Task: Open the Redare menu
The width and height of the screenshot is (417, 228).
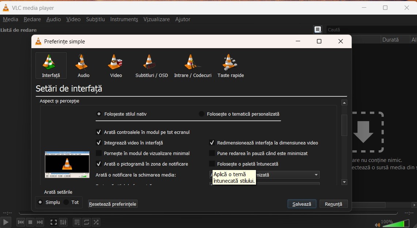Action: click(x=32, y=19)
